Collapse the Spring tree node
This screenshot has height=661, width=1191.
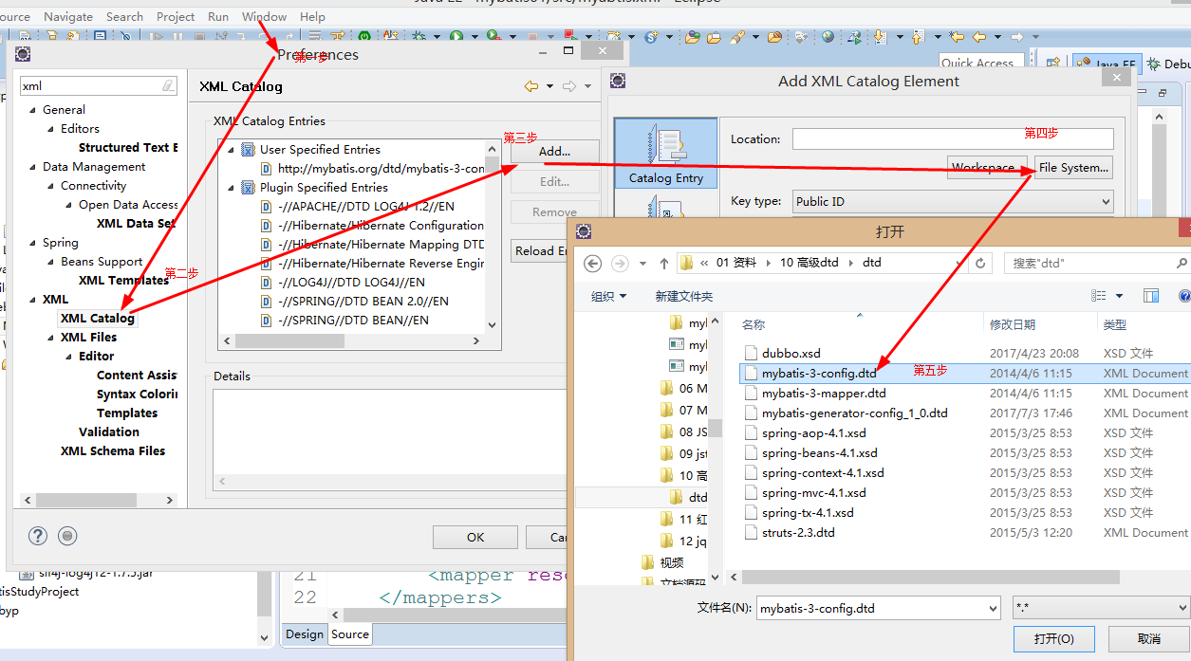coord(33,243)
